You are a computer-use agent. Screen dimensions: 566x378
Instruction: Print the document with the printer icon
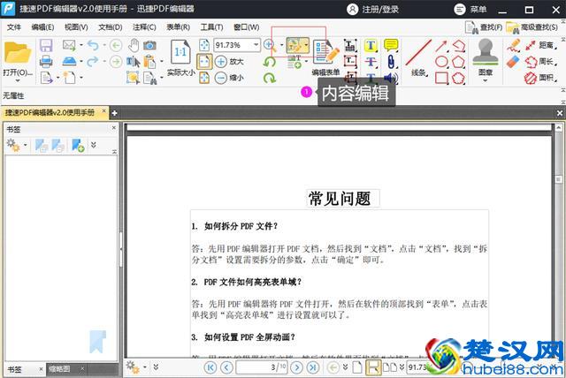[46, 62]
